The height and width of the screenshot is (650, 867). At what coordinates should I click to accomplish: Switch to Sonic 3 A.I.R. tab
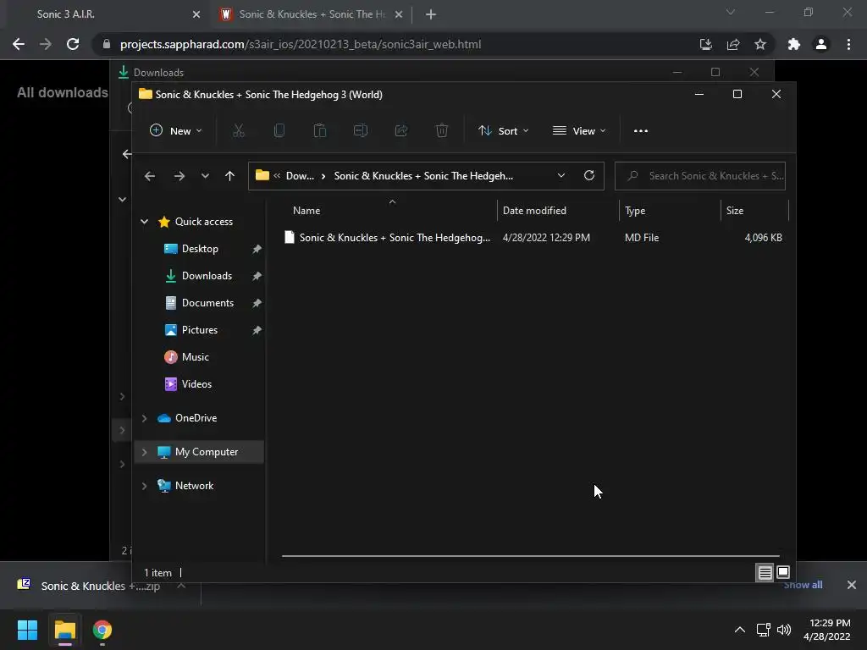105,14
